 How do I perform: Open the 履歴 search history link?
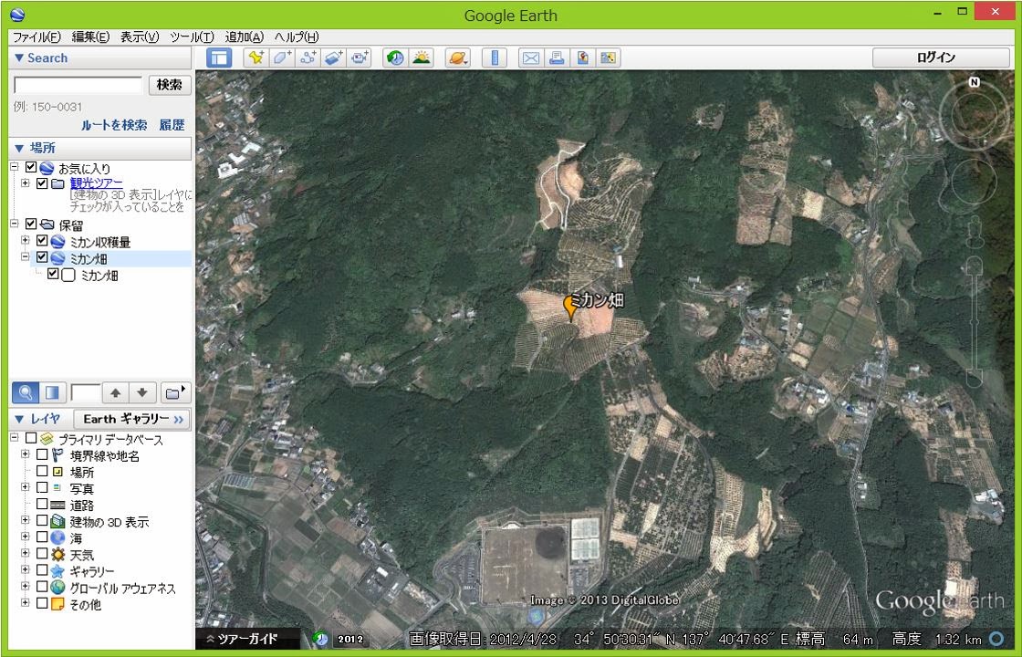coord(172,125)
